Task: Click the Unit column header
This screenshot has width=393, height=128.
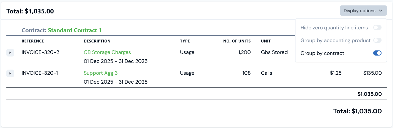Action: tap(266, 41)
